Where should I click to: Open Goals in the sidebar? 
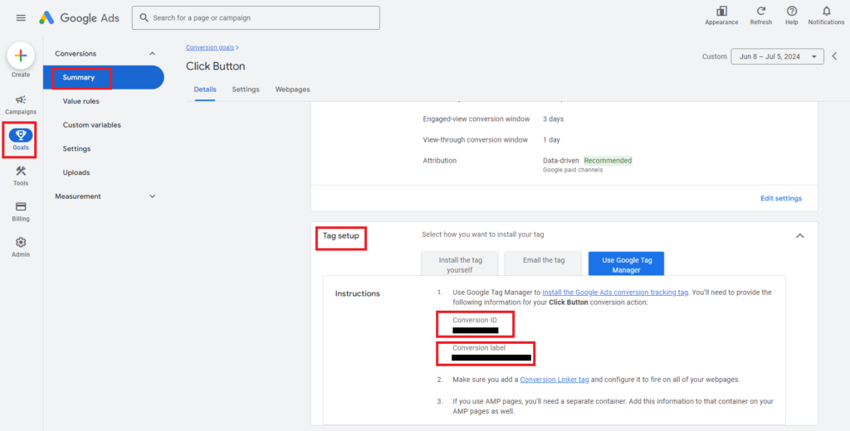click(x=21, y=140)
